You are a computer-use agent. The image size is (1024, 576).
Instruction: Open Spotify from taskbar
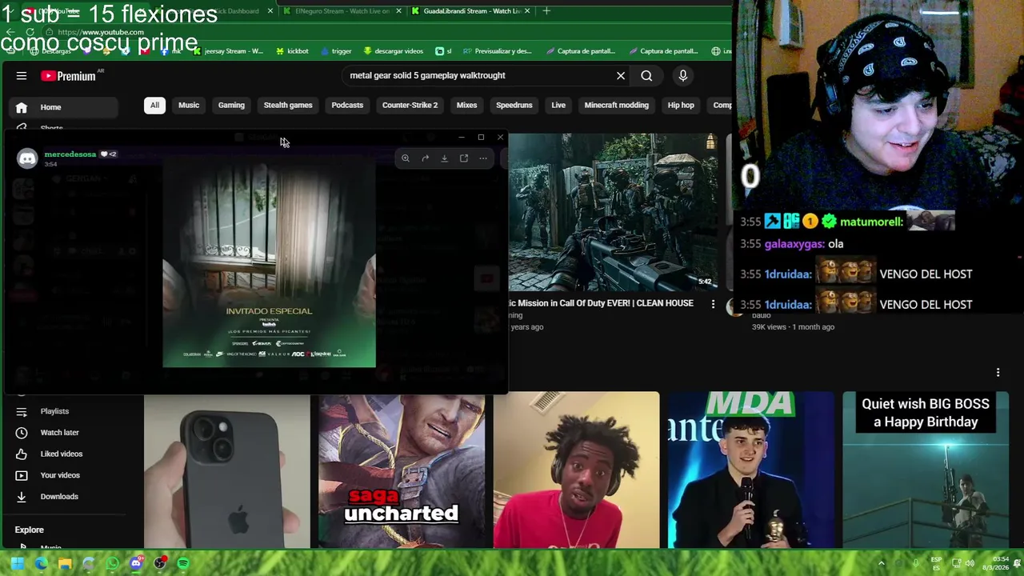click(183, 564)
